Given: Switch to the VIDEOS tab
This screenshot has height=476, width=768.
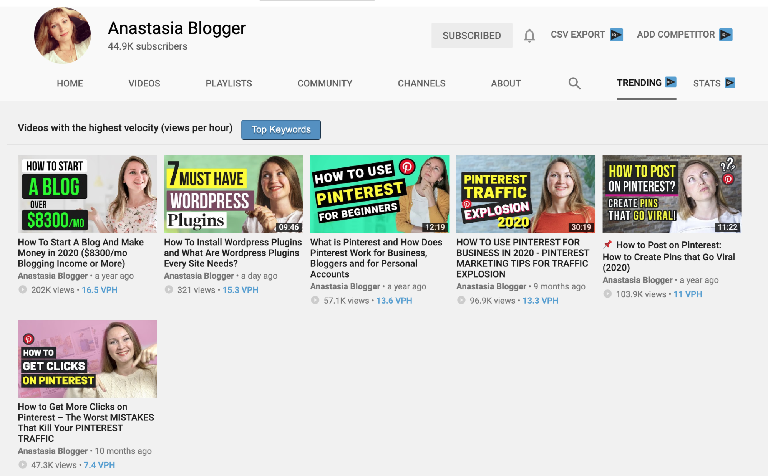Looking at the screenshot, I should pos(144,83).
